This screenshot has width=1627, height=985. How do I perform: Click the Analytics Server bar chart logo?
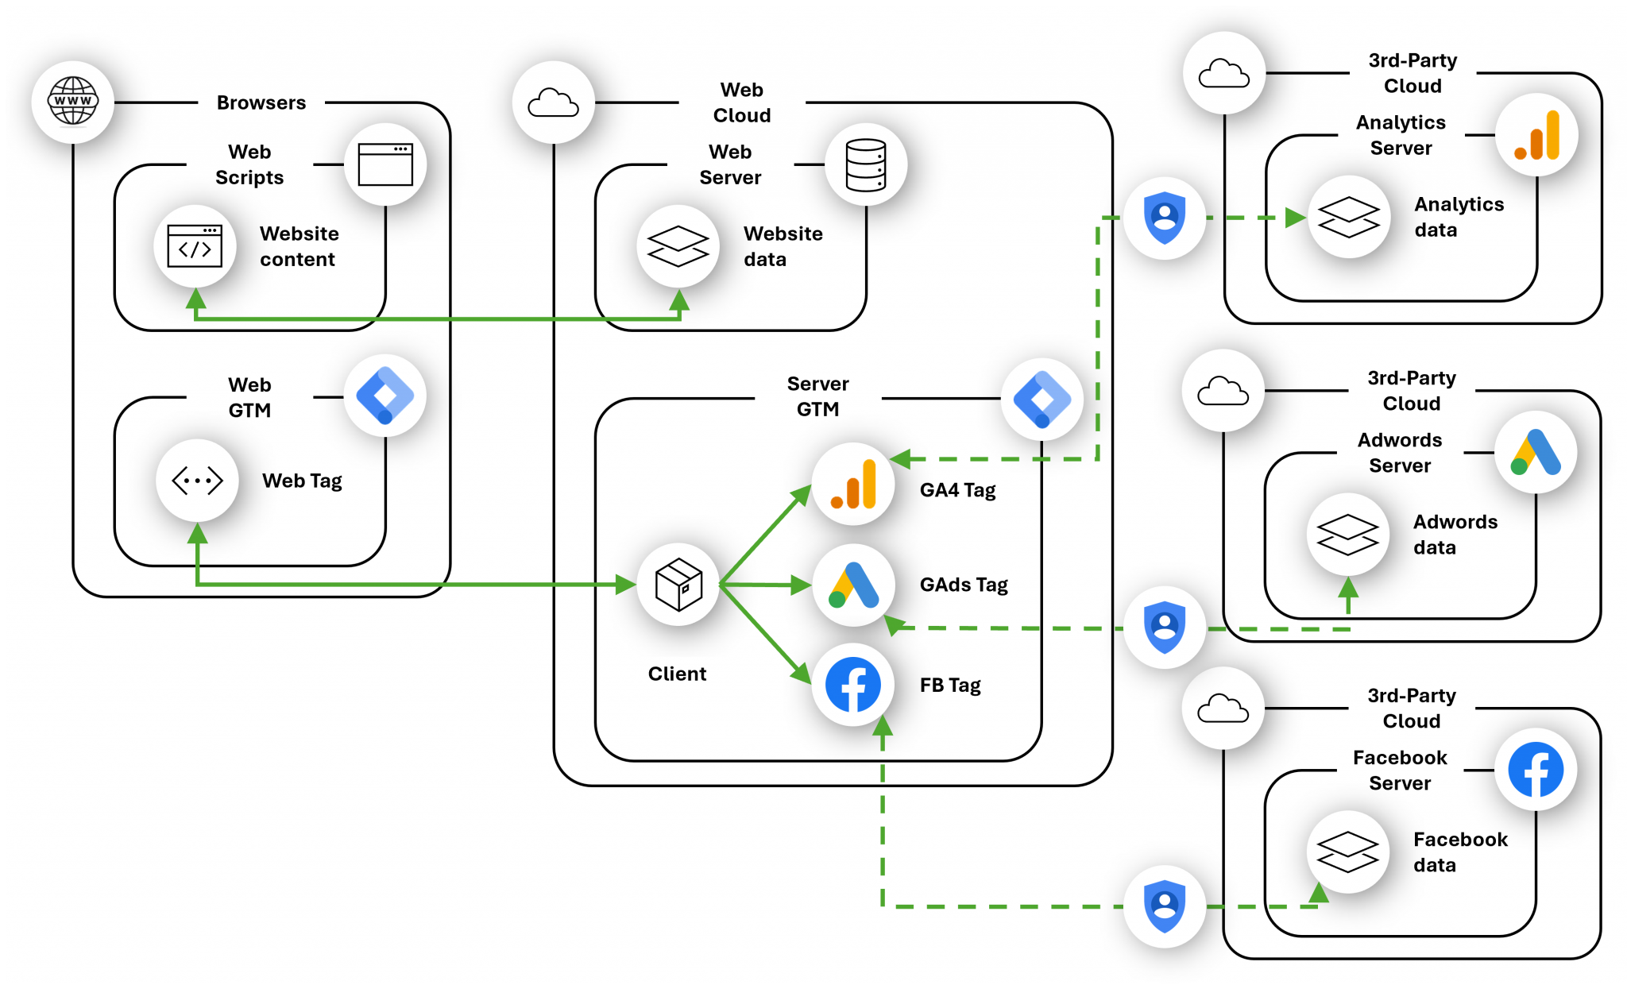tap(1536, 135)
